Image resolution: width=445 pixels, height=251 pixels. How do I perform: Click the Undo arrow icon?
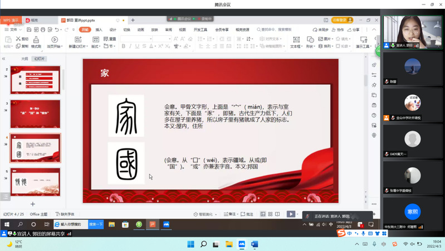[x=57, y=30]
